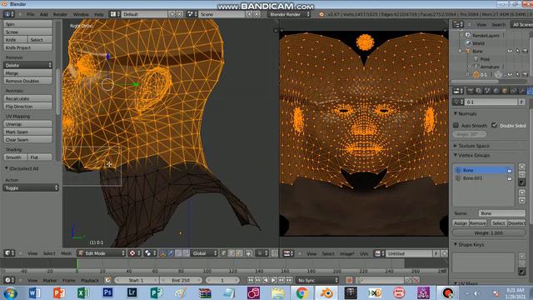The height and width of the screenshot is (300, 533).
Task: Toggle visibility eye of Bone object in outliner
Action: coord(510,51)
